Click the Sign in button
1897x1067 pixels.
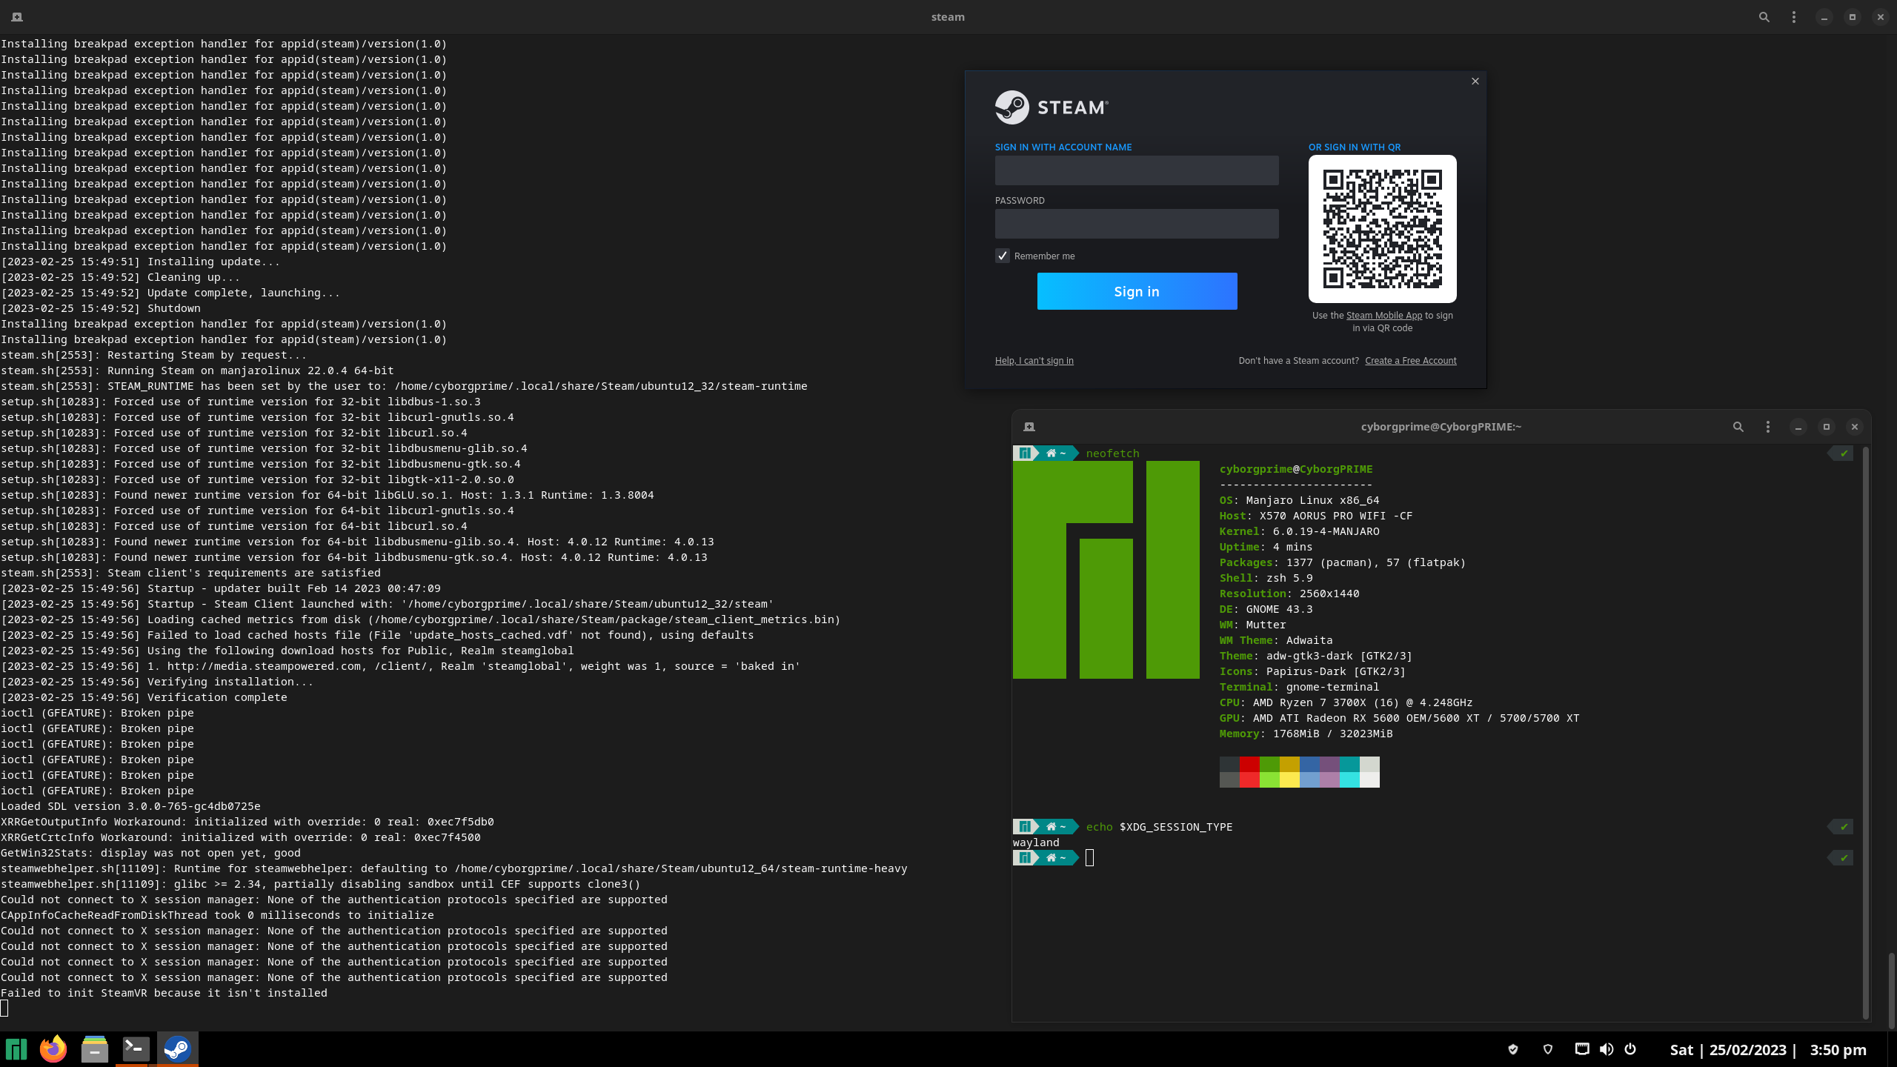[x=1137, y=291]
